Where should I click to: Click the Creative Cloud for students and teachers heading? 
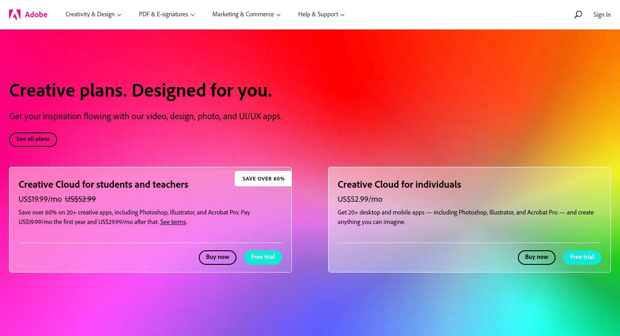(x=103, y=185)
